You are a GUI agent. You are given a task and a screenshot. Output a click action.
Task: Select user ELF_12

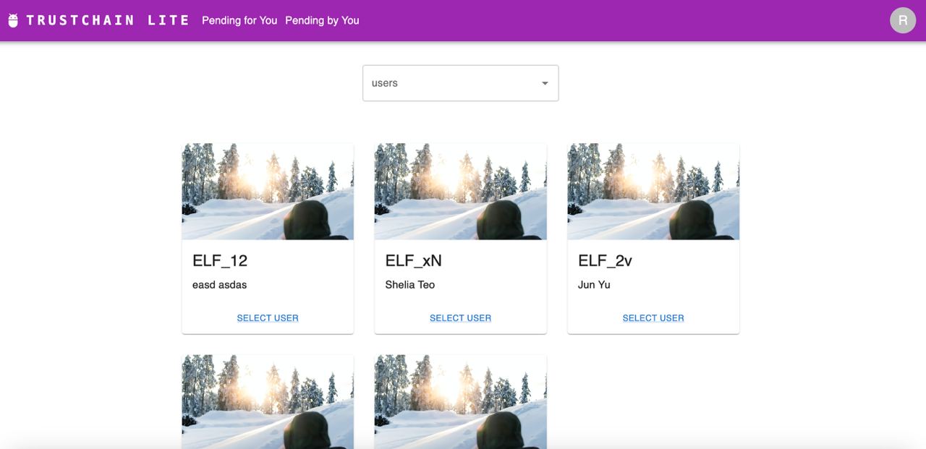pos(268,318)
